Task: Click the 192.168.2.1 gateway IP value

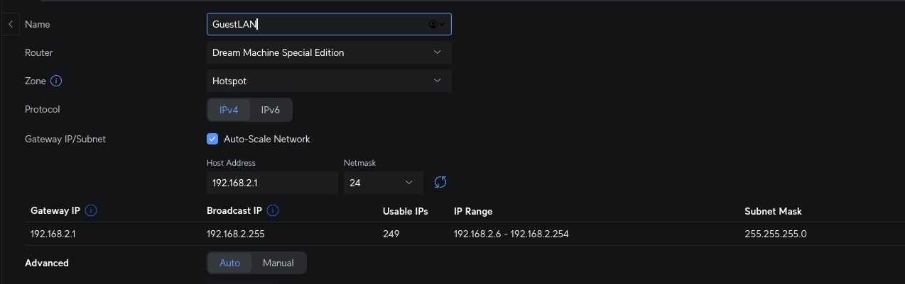Action: 53,234
